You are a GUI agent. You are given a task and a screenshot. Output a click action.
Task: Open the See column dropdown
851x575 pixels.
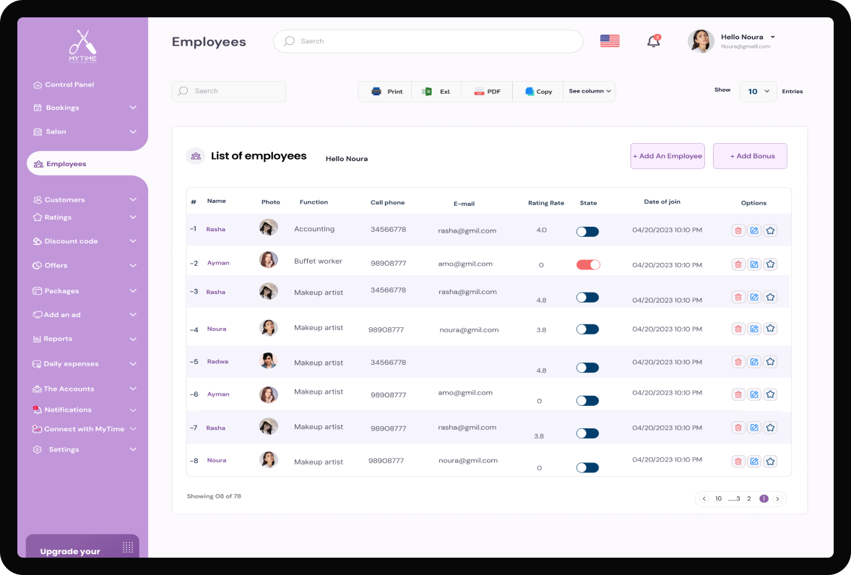589,92
